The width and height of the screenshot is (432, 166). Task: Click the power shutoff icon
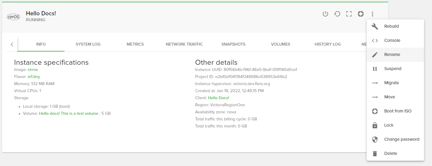click(325, 14)
